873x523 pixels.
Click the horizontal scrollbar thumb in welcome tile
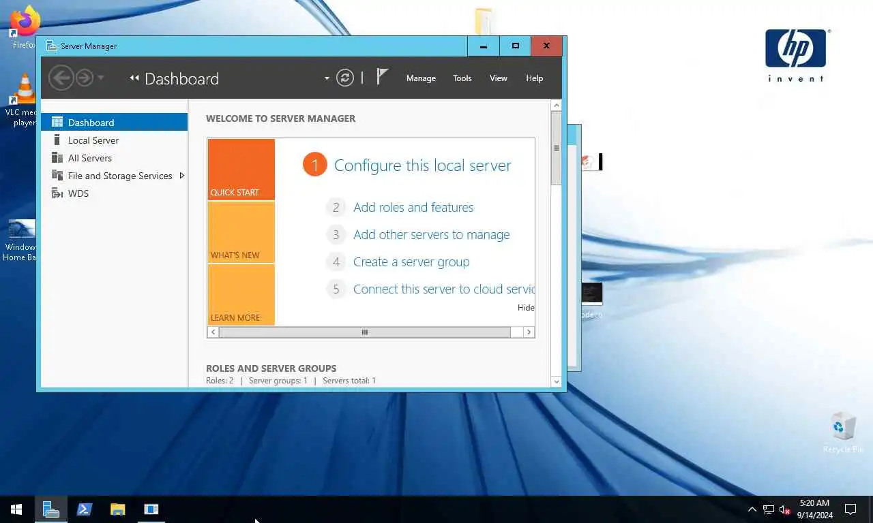[x=365, y=332]
